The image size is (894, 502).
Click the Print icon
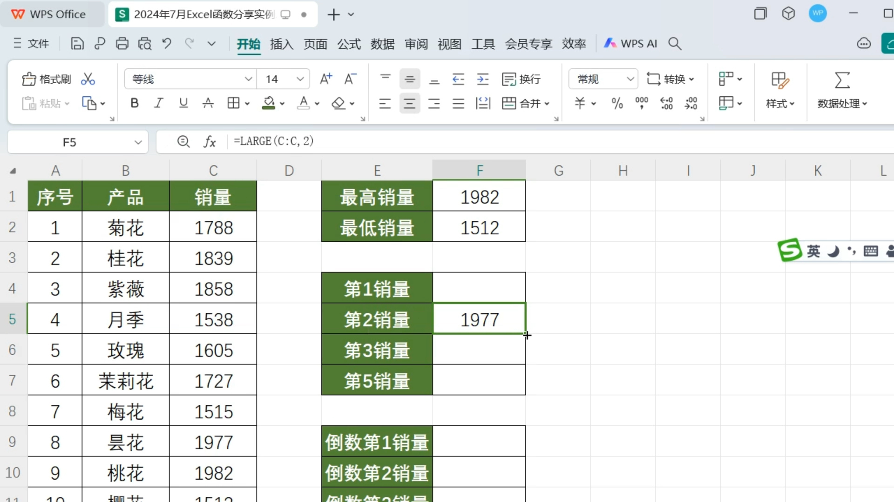pos(122,44)
